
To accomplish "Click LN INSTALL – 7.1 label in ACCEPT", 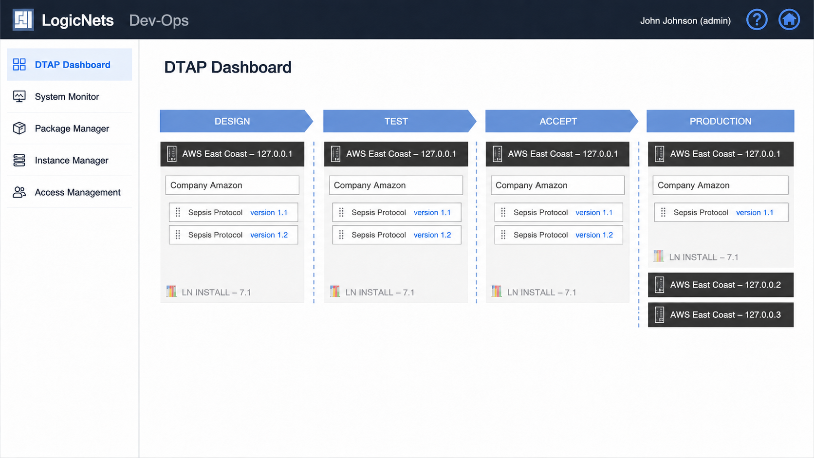I will [541, 292].
